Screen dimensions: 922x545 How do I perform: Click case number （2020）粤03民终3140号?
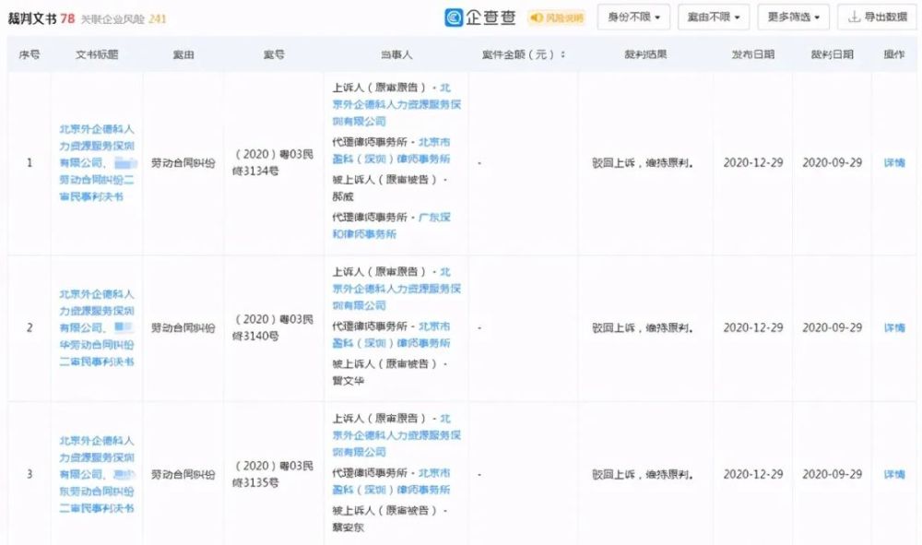point(273,328)
